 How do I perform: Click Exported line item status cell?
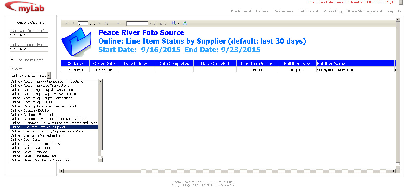[x=257, y=70]
